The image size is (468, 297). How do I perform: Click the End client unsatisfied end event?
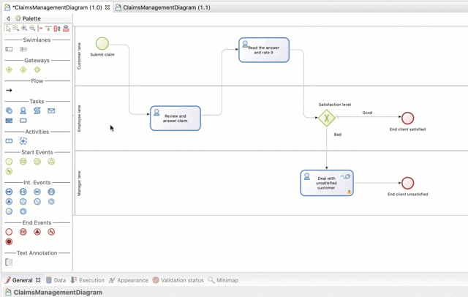407,183
